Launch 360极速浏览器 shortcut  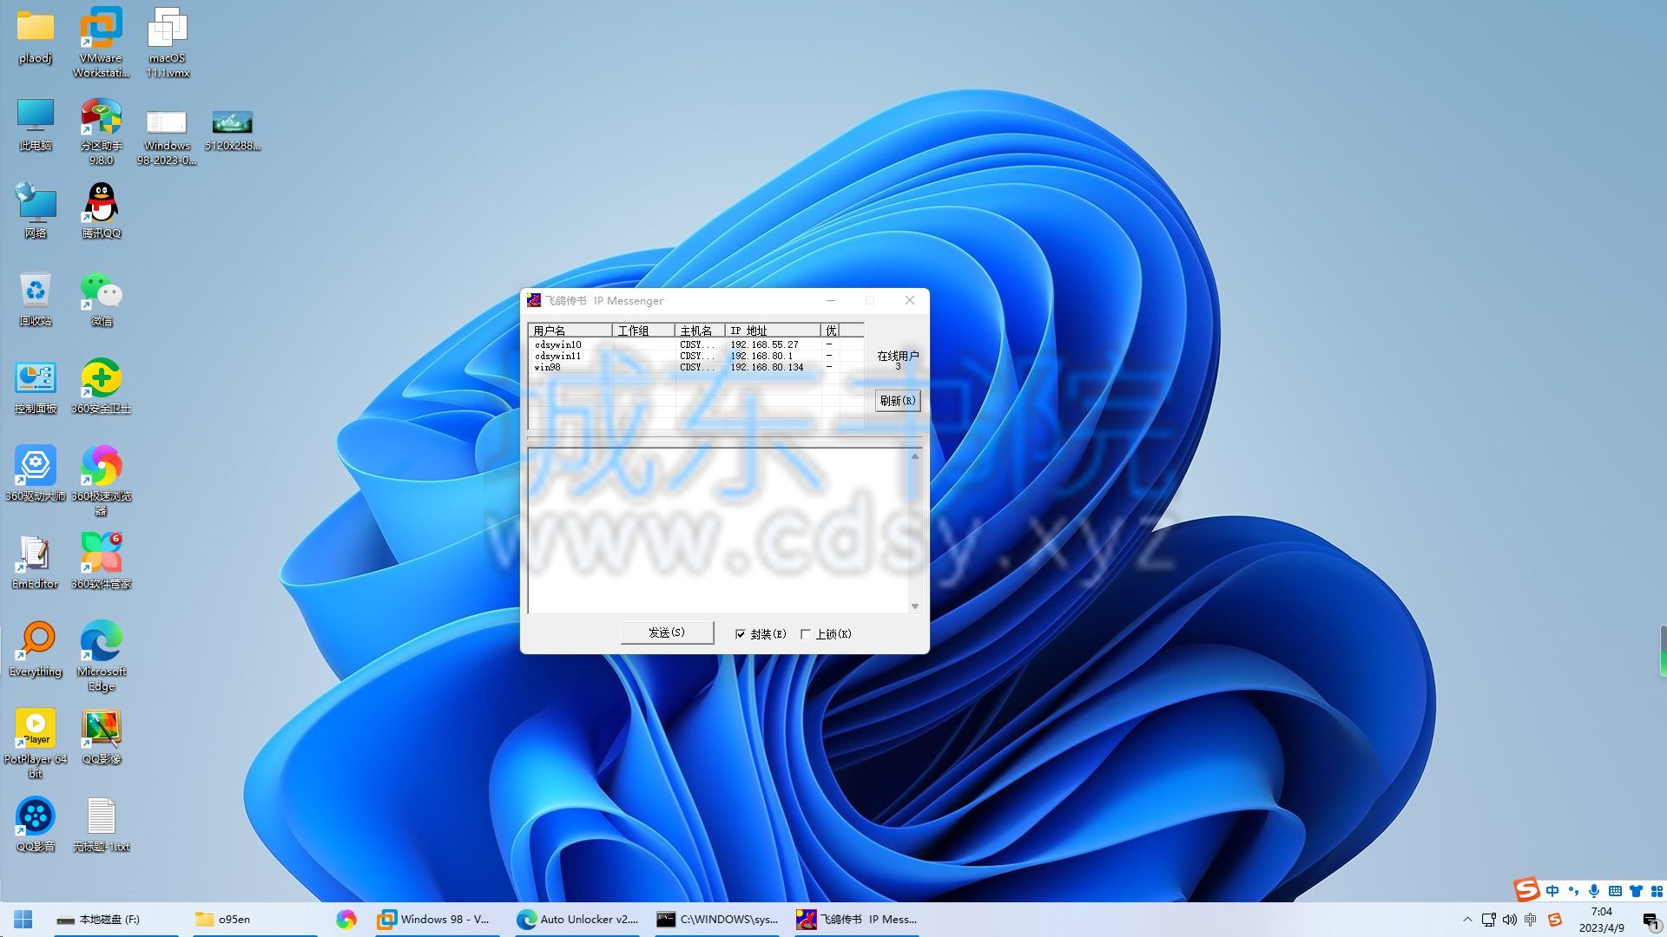[x=101, y=480]
